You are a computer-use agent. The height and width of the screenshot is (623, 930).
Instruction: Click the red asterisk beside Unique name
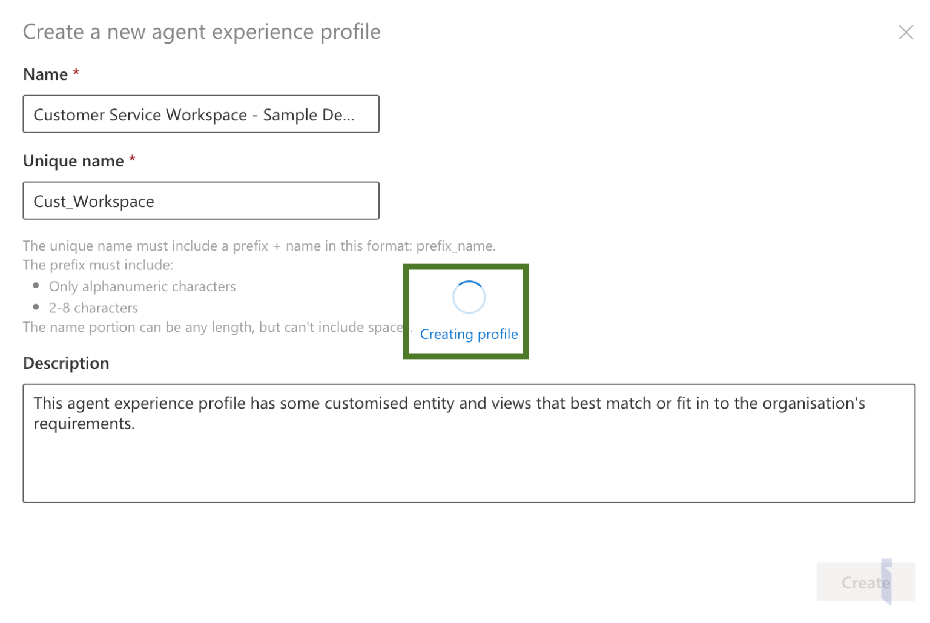[x=132, y=160]
